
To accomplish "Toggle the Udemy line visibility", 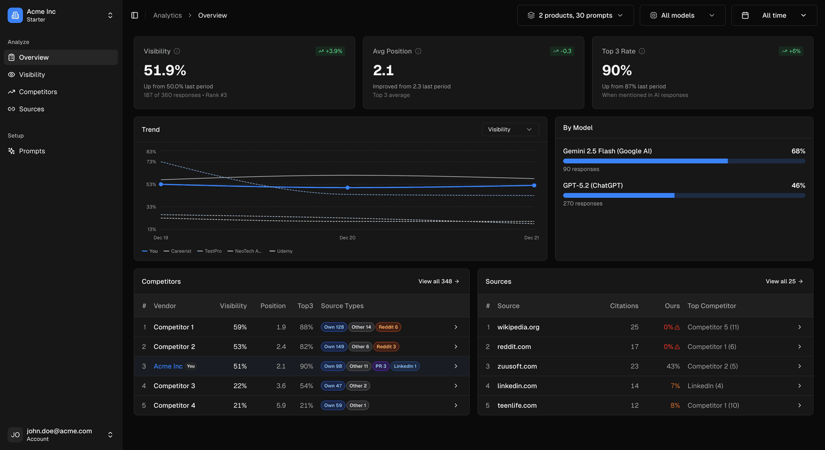I will click(281, 251).
